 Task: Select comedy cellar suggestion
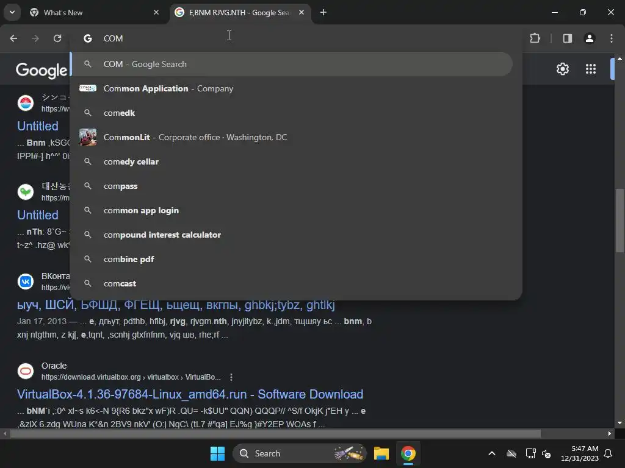[x=296, y=161]
